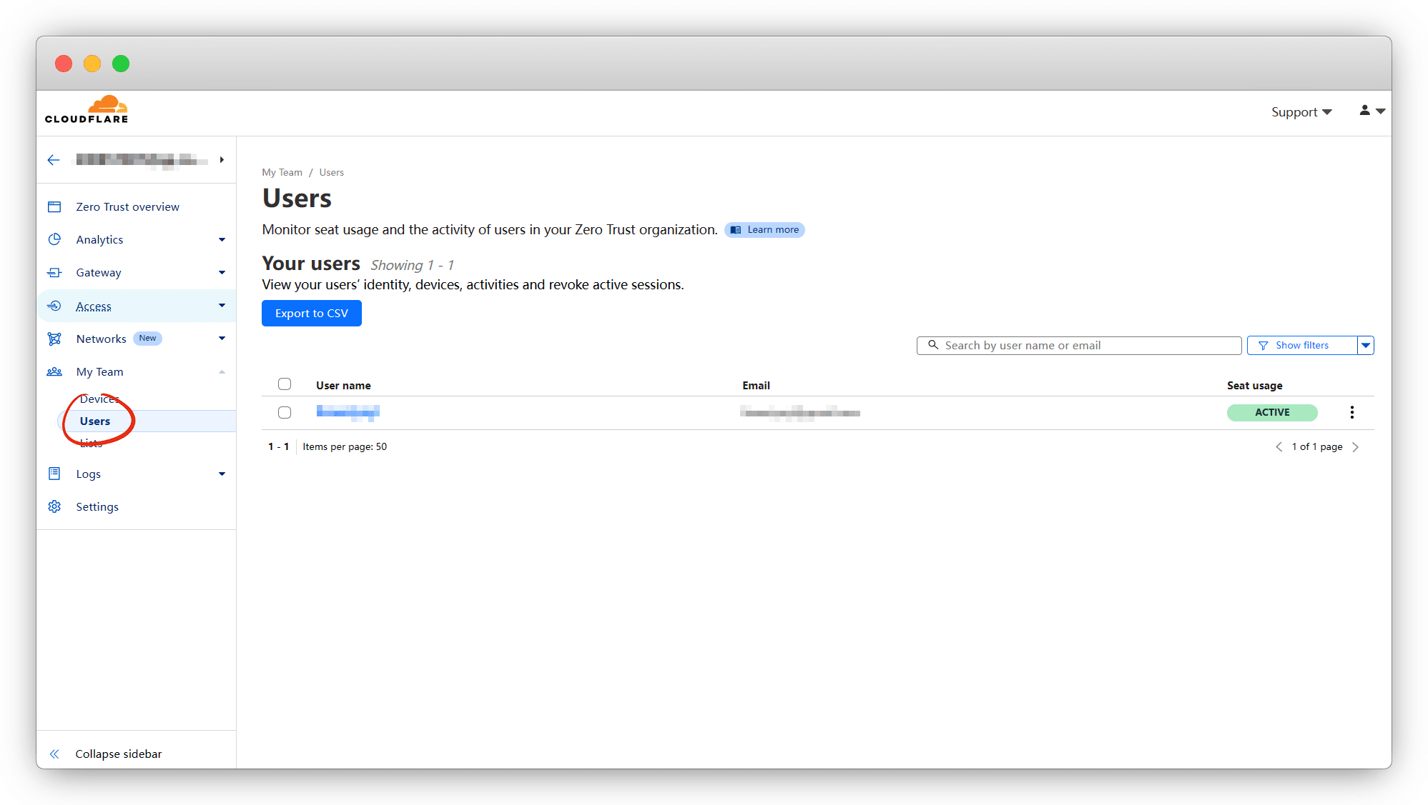The height and width of the screenshot is (805, 1428).
Task: Go to the next page arrow
Action: point(1355,446)
